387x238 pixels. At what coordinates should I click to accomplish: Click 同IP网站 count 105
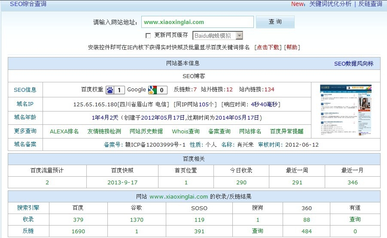204,105
